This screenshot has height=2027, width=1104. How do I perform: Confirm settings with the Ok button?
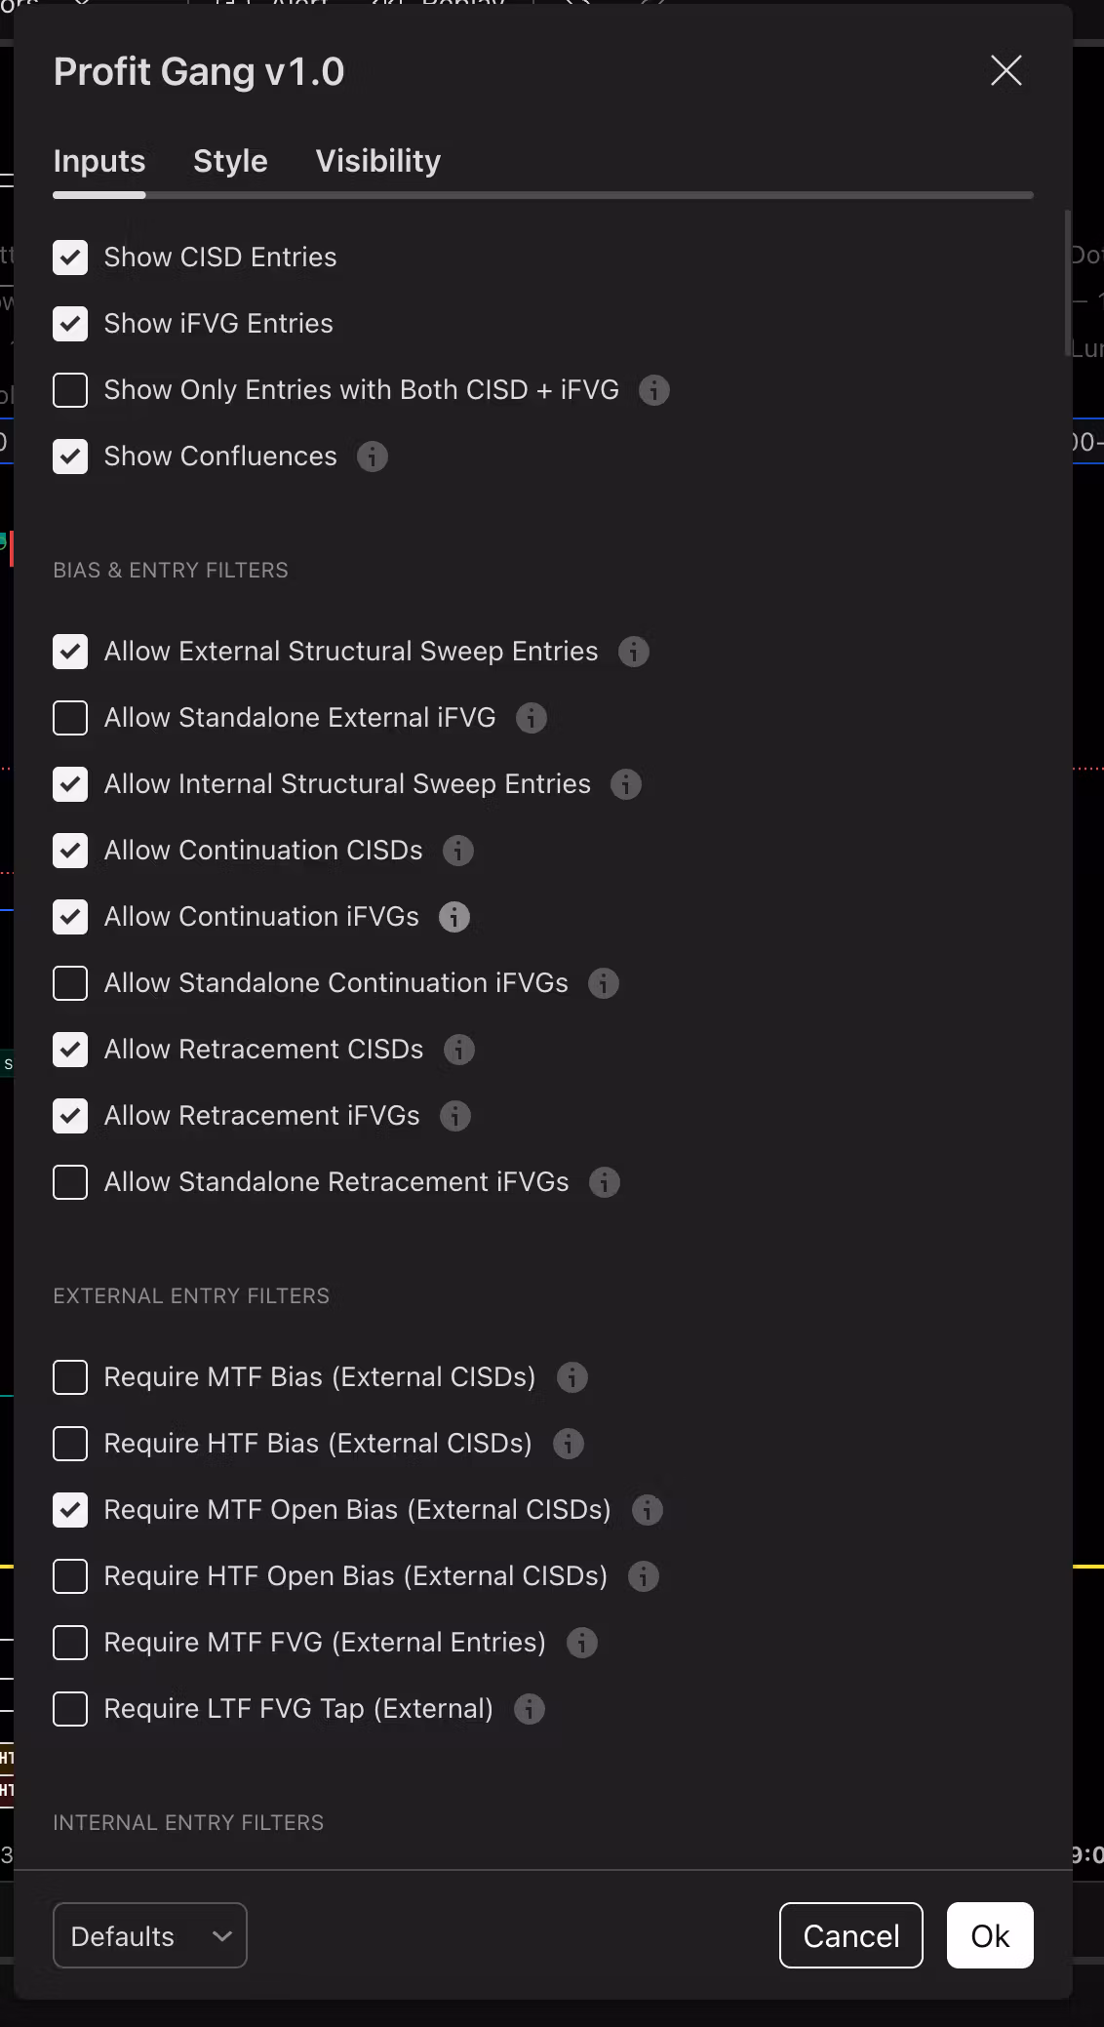[x=989, y=1935]
